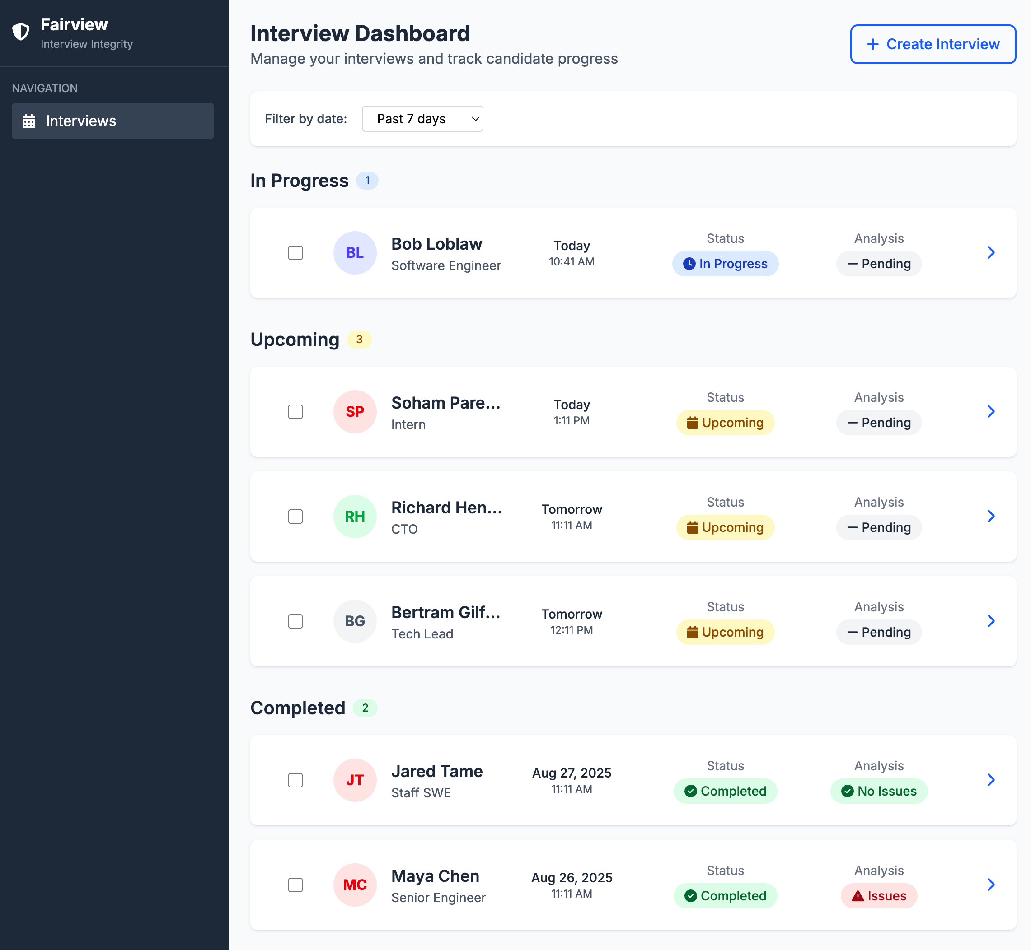Check the box for Bob Loblaw
1031x950 pixels.
pos(295,252)
